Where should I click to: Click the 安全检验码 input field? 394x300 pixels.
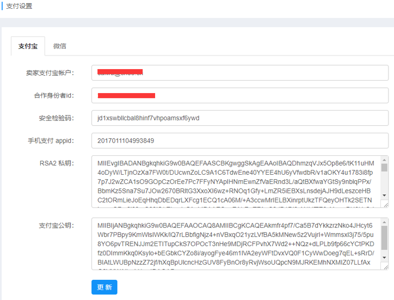(x=240, y=118)
